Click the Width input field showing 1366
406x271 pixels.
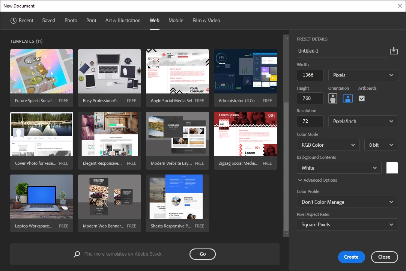coord(310,75)
